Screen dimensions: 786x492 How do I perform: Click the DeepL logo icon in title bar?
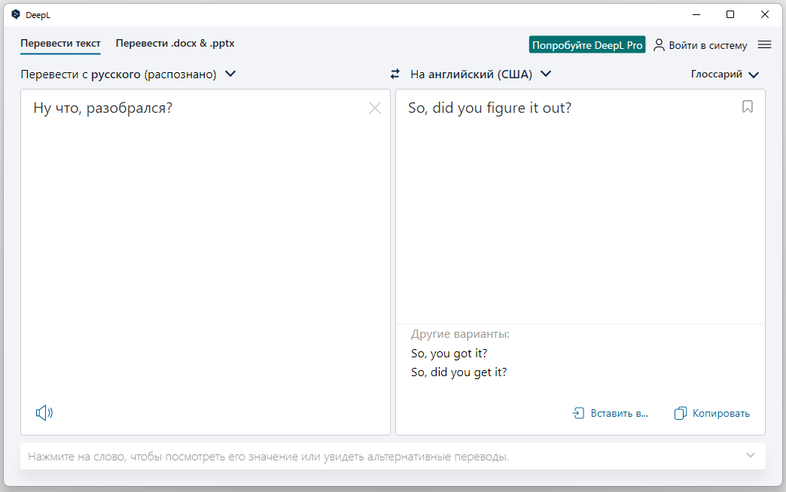pos(16,14)
